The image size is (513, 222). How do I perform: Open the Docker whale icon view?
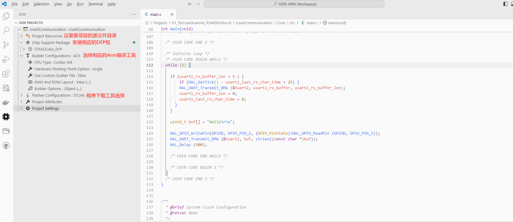point(6,102)
